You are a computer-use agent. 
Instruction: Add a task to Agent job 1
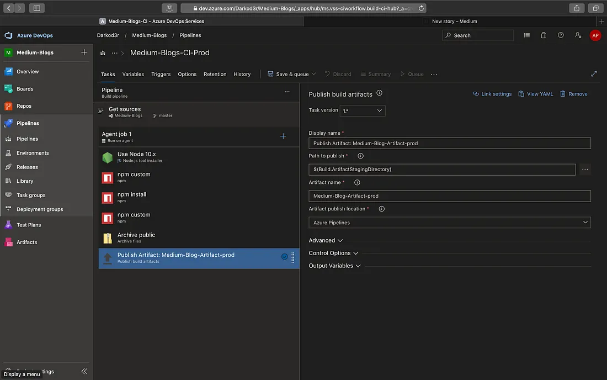(x=283, y=136)
